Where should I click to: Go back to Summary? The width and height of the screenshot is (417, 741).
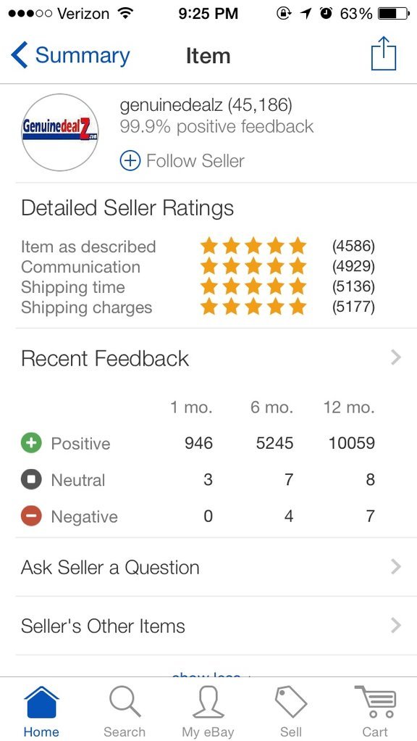point(70,55)
